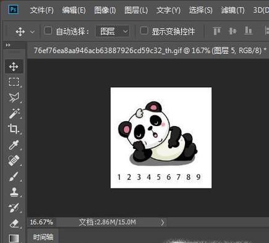This screenshot has width=269, height=243.
Task: Open the 编辑(E) menu
Action: point(74,10)
